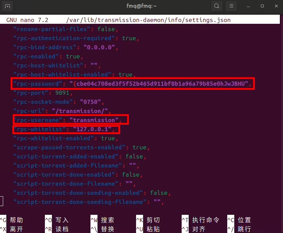The width and height of the screenshot is (283, 233).
Task: Open the terminal hamburger menu
Action: coord(231,6)
